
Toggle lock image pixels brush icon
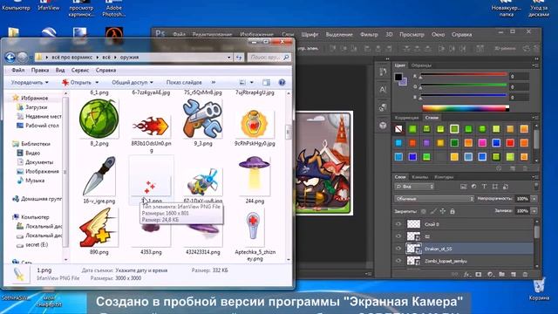(432, 211)
